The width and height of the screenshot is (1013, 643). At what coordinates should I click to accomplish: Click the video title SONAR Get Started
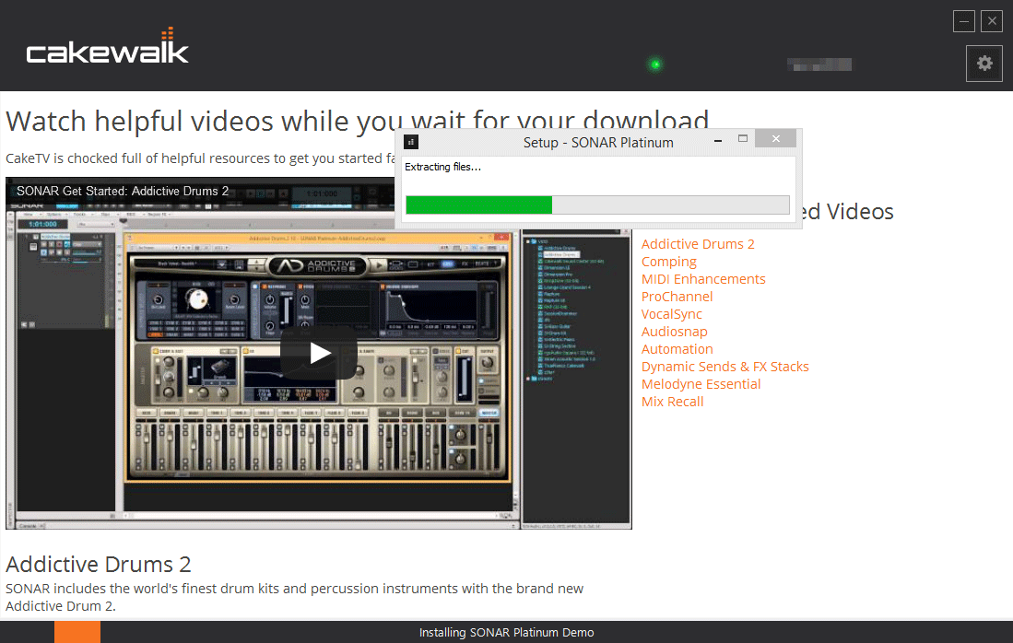[x=123, y=192]
